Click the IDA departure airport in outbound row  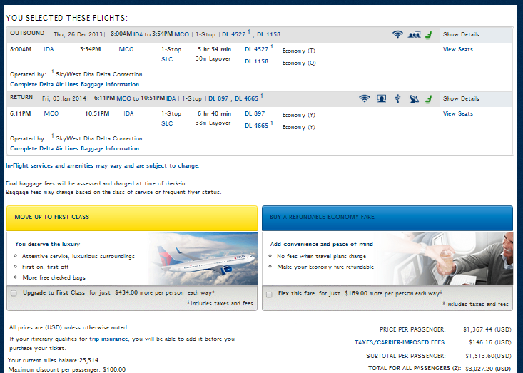point(49,49)
